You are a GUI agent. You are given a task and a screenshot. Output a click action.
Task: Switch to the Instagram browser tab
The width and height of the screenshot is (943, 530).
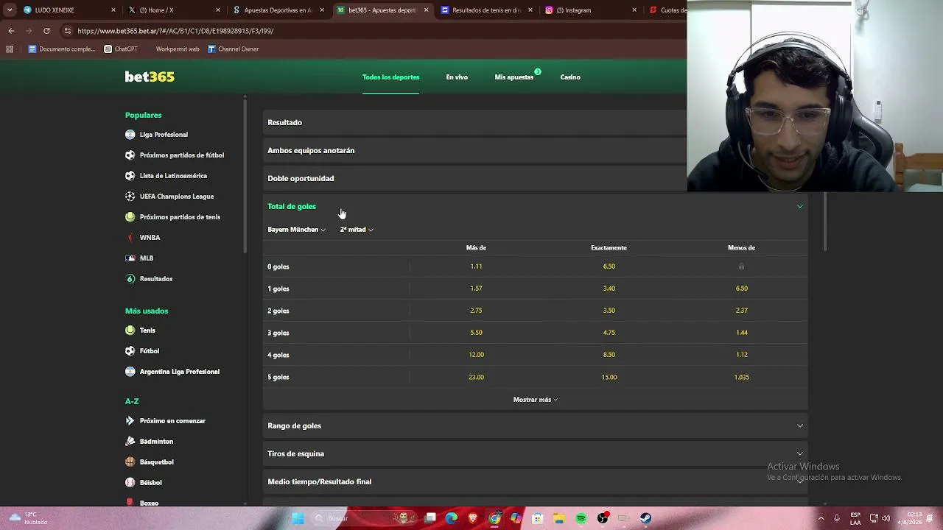[591, 10]
